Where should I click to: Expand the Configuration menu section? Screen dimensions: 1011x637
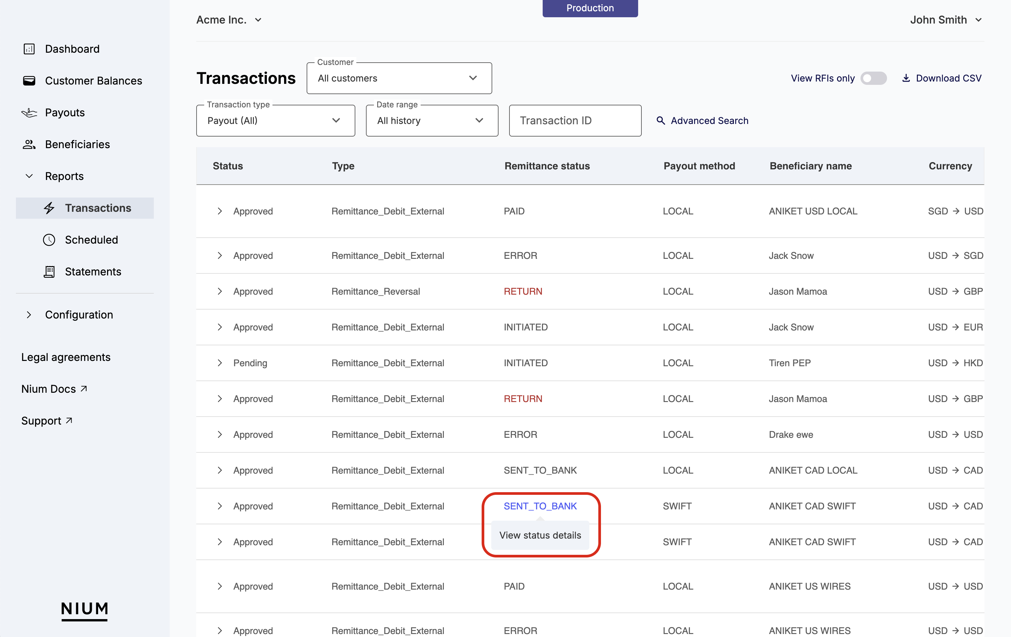(29, 315)
